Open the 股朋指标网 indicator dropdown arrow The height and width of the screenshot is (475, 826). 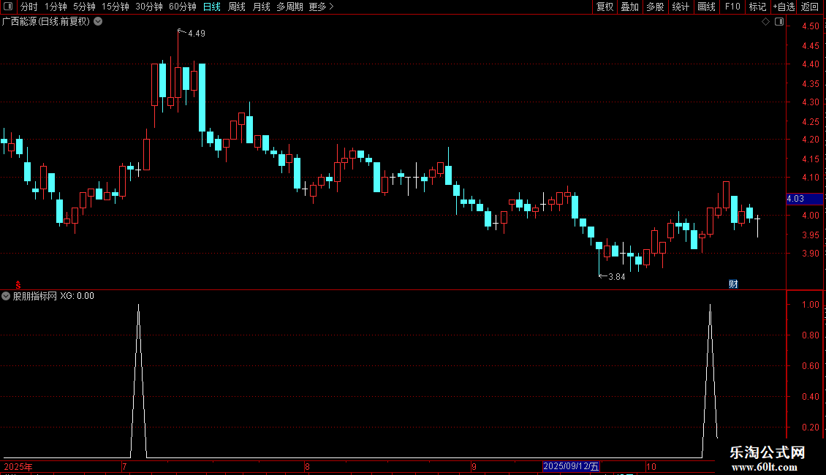(6, 296)
